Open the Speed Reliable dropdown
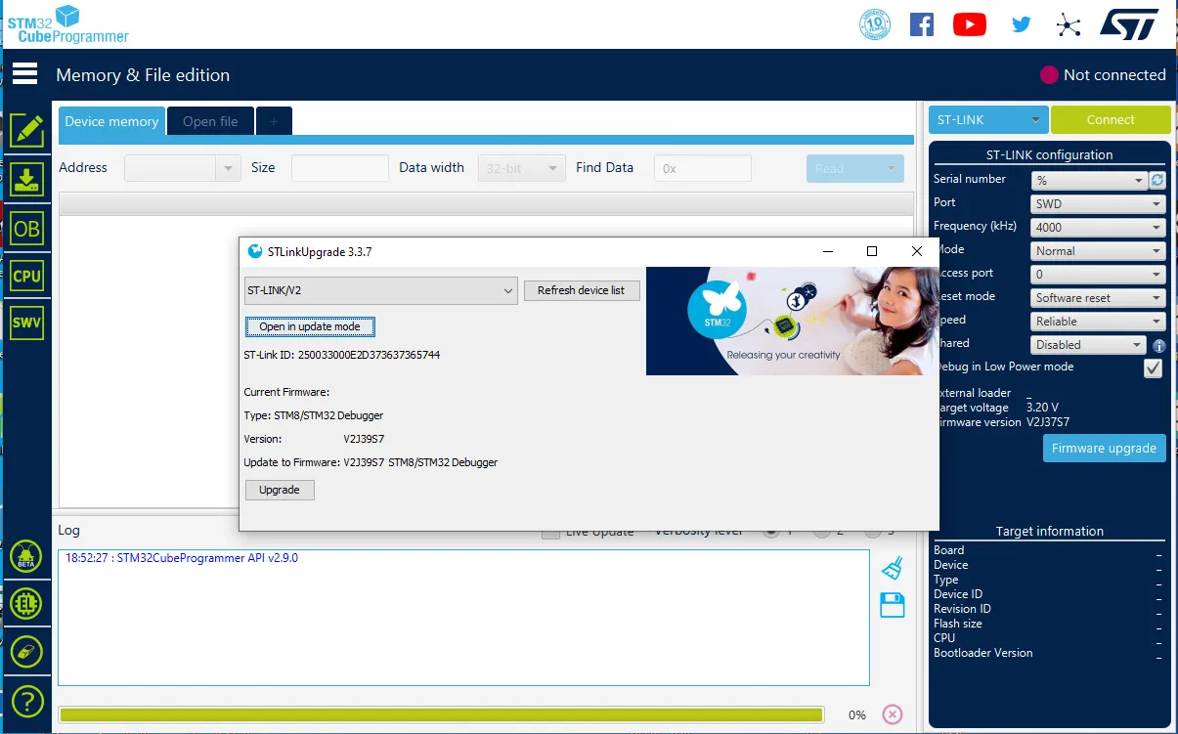This screenshot has width=1178, height=734. (x=1099, y=322)
